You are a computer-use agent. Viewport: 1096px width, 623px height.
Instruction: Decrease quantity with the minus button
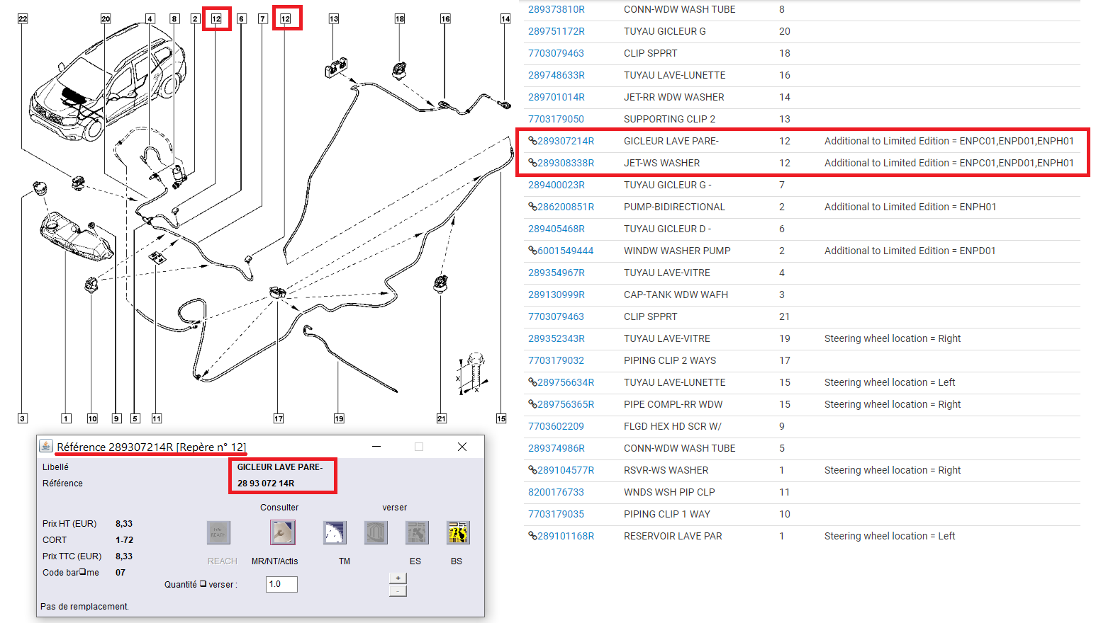click(398, 590)
